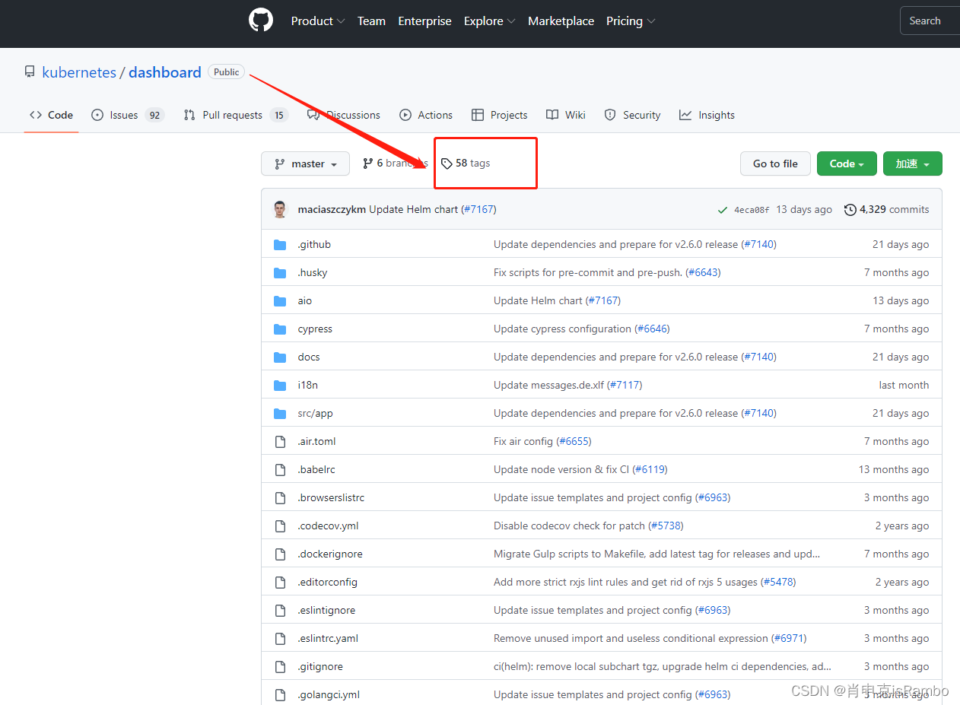960x705 pixels.
Task: Open the .dockerignore file name
Action: 330,554
